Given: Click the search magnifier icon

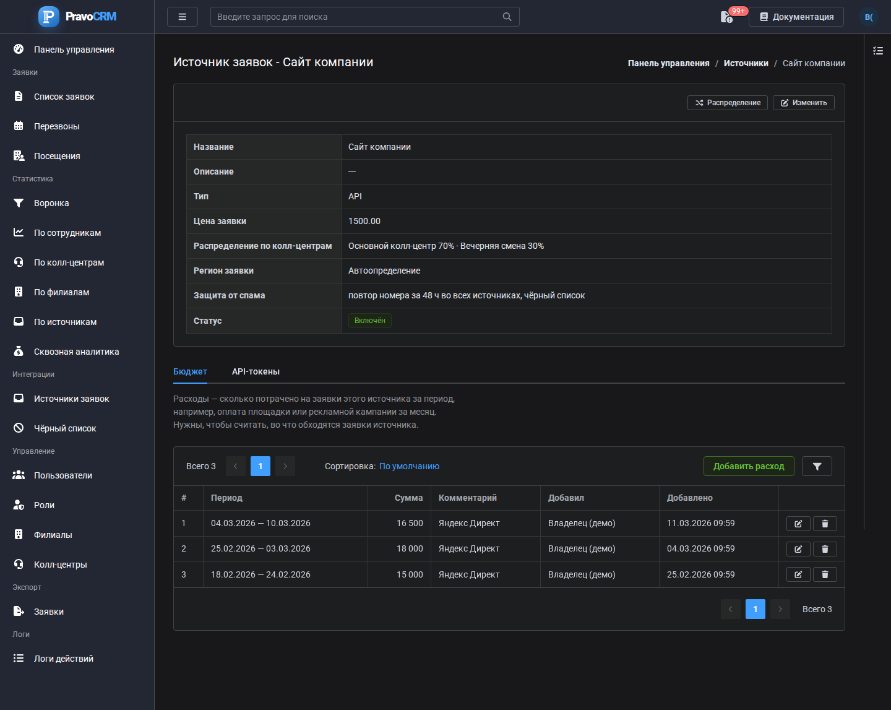Looking at the screenshot, I should point(507,17).
